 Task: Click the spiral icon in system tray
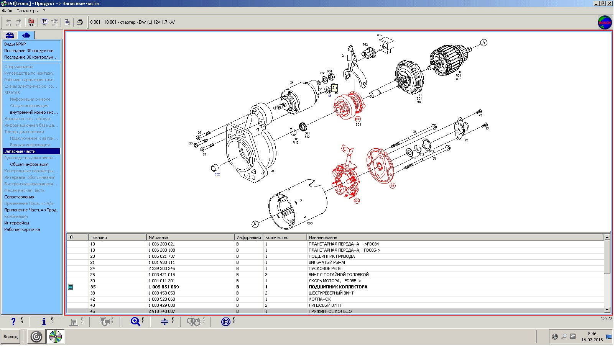coord(555,337)
